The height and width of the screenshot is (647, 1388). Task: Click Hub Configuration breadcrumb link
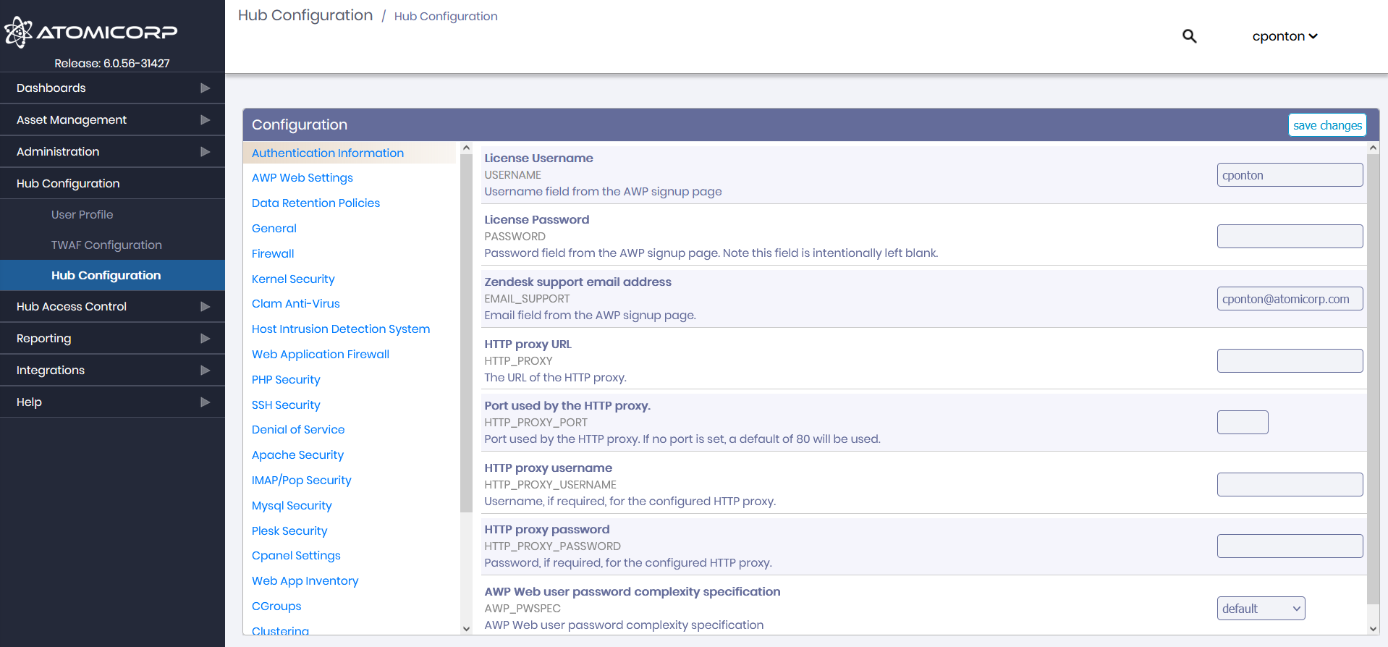coord(446,17)
